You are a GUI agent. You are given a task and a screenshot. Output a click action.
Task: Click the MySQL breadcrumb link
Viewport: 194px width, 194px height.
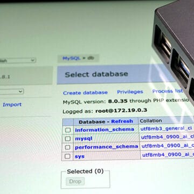coord(71,58)
